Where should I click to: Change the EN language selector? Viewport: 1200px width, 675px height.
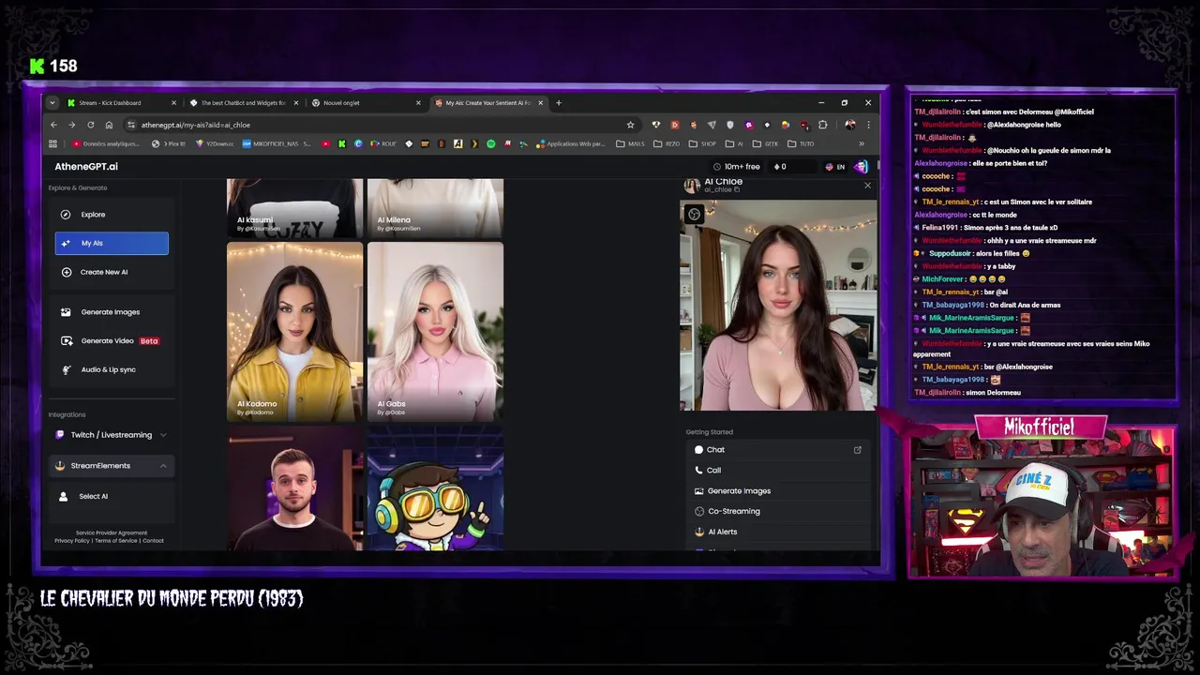(835, 167)
